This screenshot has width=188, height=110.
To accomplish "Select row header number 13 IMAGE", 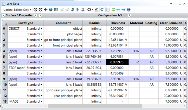I will point(5,101).
